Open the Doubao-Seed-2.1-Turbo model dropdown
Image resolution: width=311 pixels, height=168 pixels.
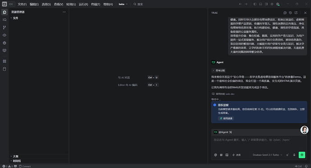(267, 155)
